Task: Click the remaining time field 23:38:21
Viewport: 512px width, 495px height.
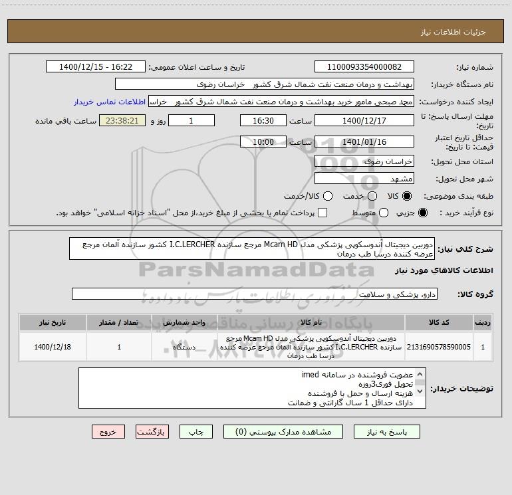Action: [x=122, y=120]
